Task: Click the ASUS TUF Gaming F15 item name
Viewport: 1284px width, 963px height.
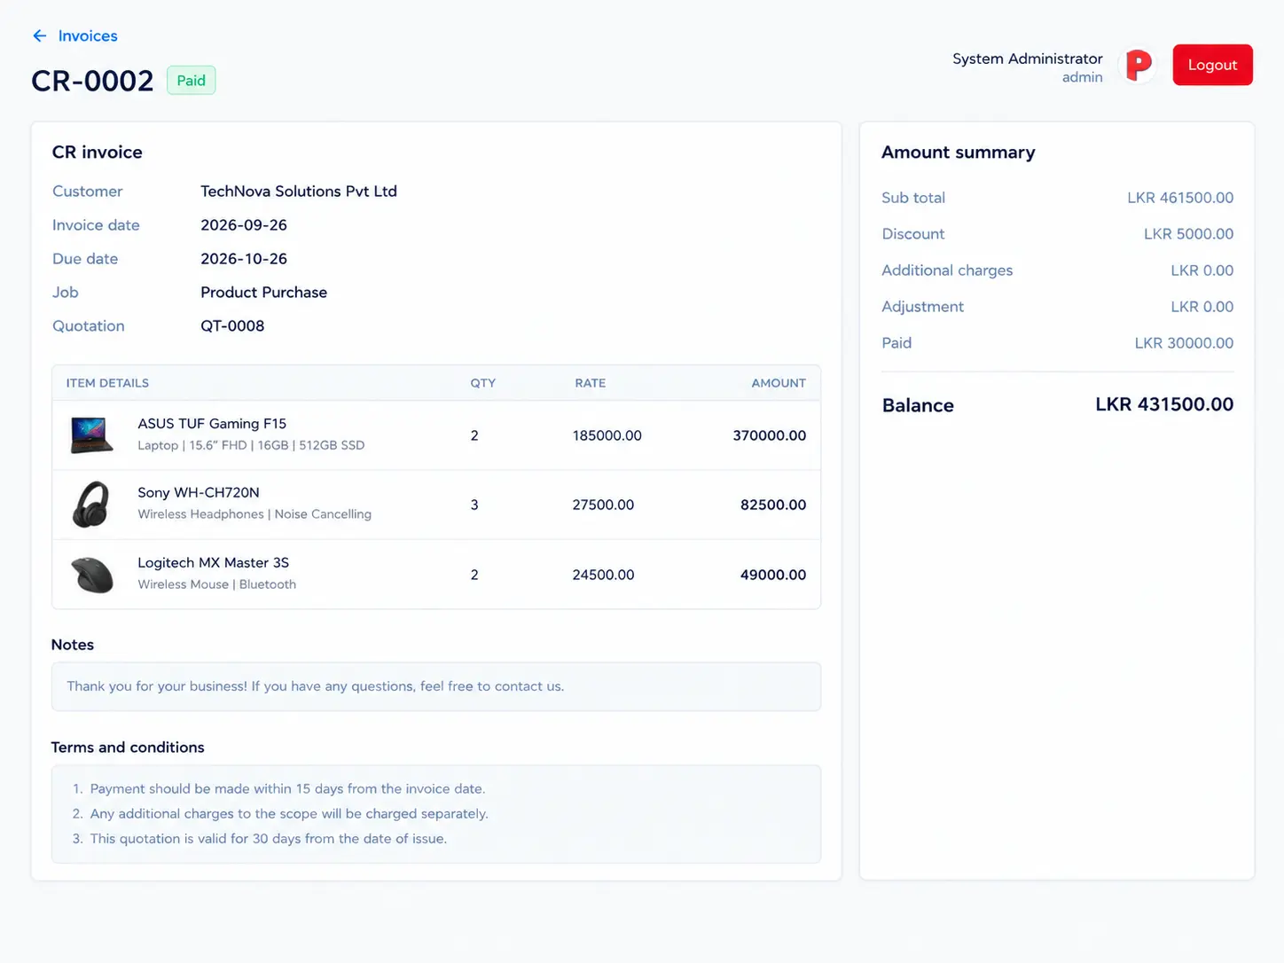Action: point(212,424)
